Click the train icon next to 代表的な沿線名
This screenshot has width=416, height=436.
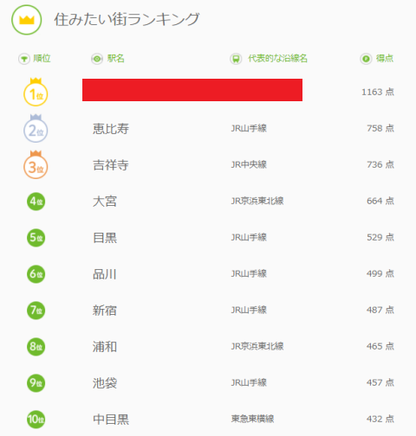point(236,59)
